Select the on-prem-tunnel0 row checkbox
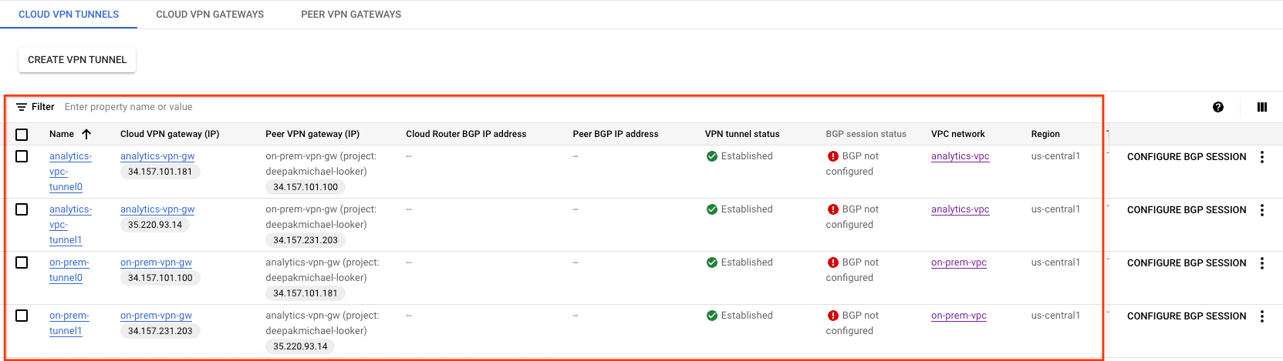Image resolution: width=1283 pixels, height=361 pixels. point(22,262)
